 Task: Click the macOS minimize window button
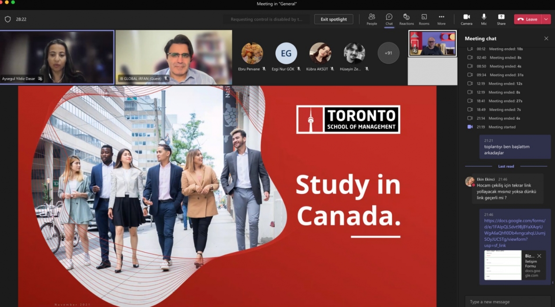7,2
